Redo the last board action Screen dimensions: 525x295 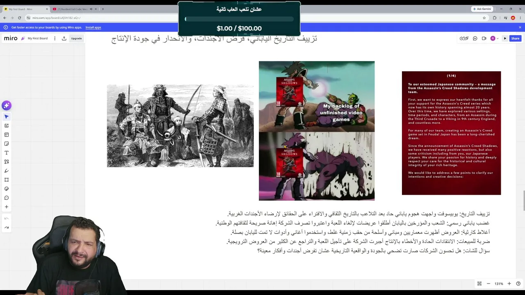point(7,227)
